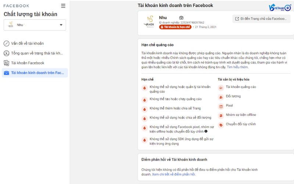Click the Chuyển đổi tùy chỉnh tag icon
The width and height of the screenshot is (294, 184).
point(221,125)
